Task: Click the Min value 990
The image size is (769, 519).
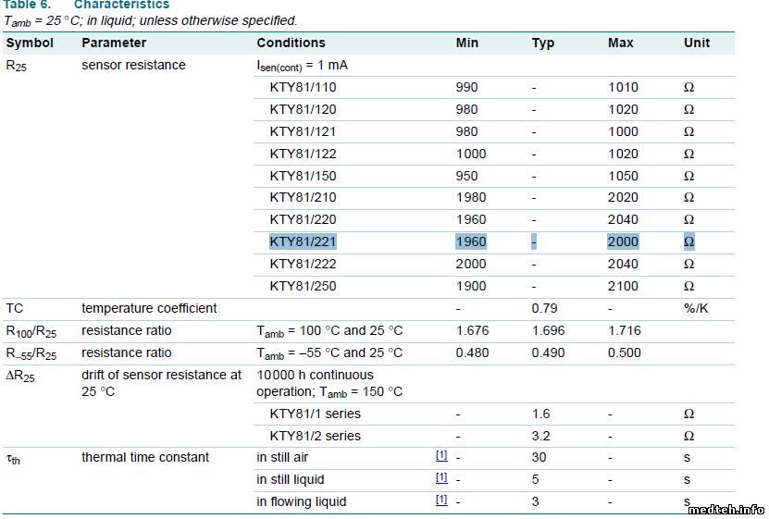Action: coord(467,87)
